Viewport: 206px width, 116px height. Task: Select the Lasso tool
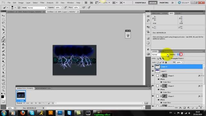[x=3, y=23]
